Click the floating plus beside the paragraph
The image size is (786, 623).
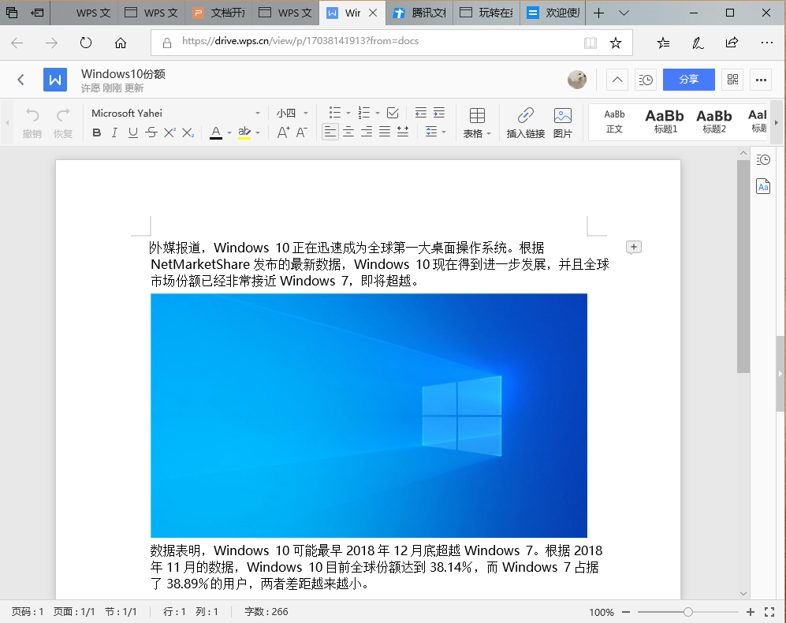pyautogui.click(x=633, y=247)
